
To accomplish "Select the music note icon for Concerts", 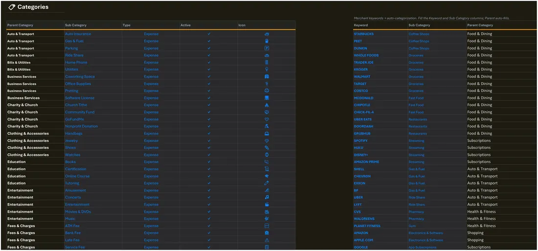I will [x=267, y=198].
